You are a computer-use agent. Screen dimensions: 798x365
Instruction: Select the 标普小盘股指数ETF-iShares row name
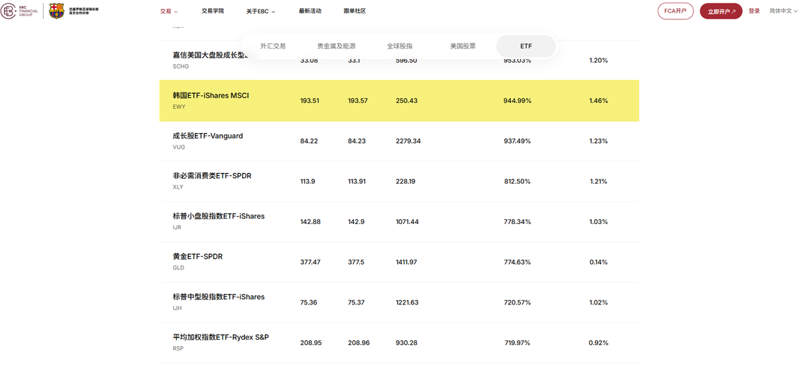(219, 216)
